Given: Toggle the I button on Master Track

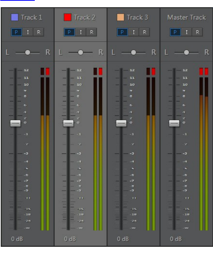Looking at the screenshot, I should point(187,32).
